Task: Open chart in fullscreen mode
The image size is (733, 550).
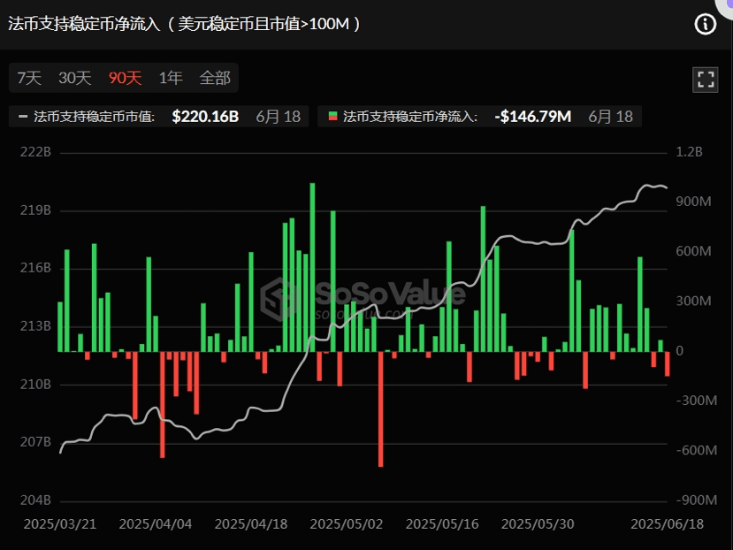Action: click(x=705, y=79)
